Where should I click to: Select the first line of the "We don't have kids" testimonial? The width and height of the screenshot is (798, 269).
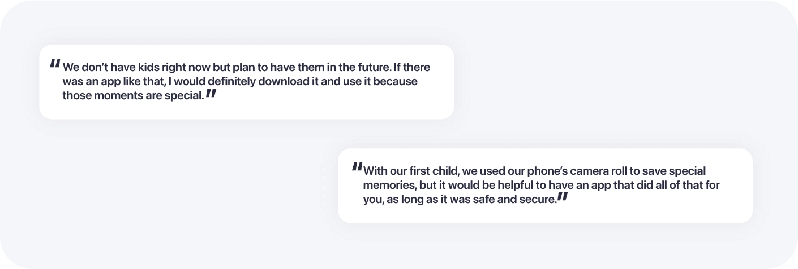coord(246,67)
